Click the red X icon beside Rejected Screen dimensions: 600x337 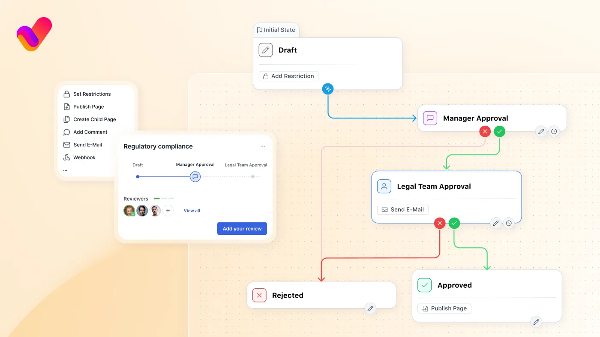coord(259,295)
